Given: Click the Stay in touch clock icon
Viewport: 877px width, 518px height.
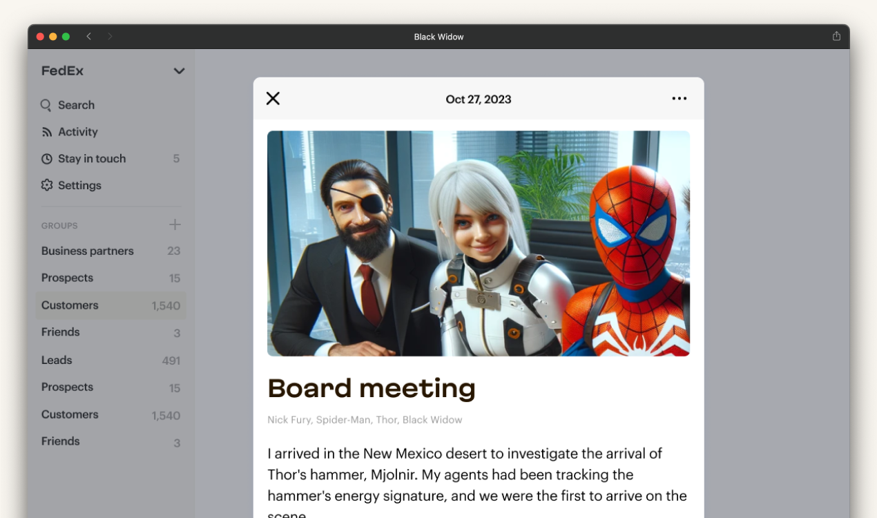Looking at the screenshot, I should pyautogui.click(x=47, y=159).
